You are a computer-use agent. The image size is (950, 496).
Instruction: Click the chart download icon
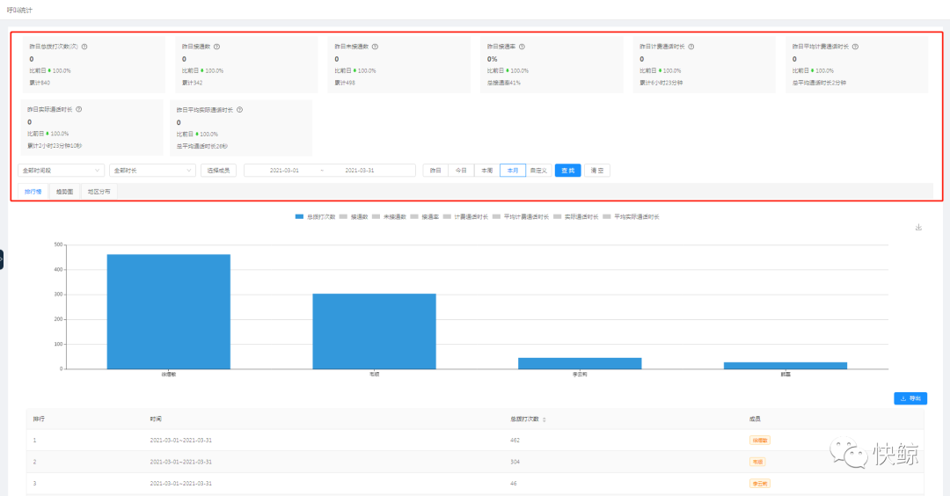pos(918,227)
